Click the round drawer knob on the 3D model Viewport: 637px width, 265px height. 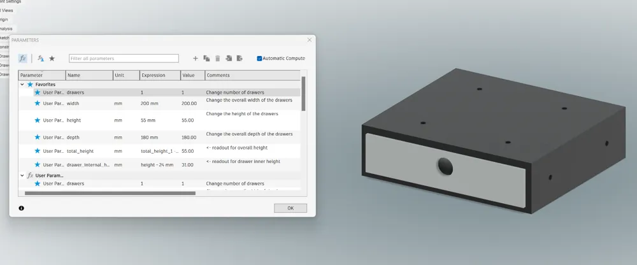pos(445,167)
